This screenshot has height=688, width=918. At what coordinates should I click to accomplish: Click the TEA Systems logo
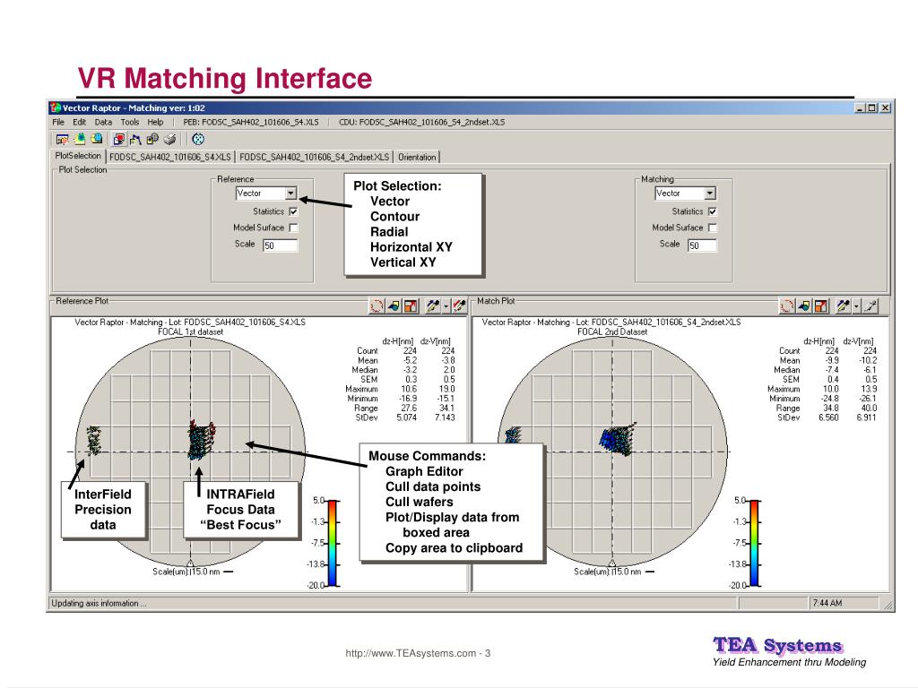tap(778, 645)
